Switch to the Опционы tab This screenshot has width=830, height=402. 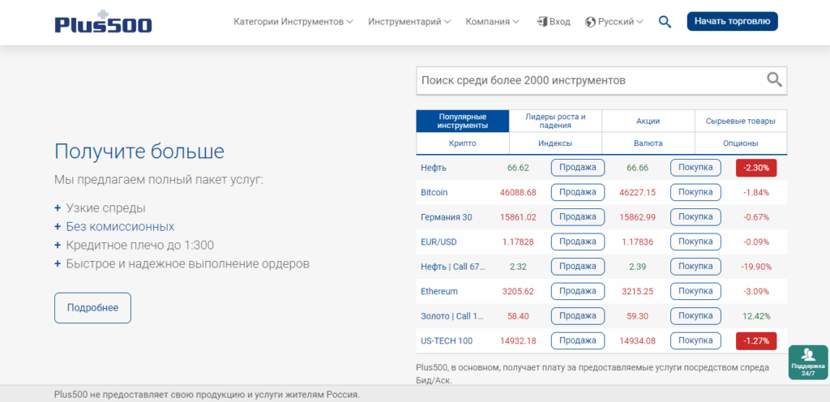click(x=741, y=143)
